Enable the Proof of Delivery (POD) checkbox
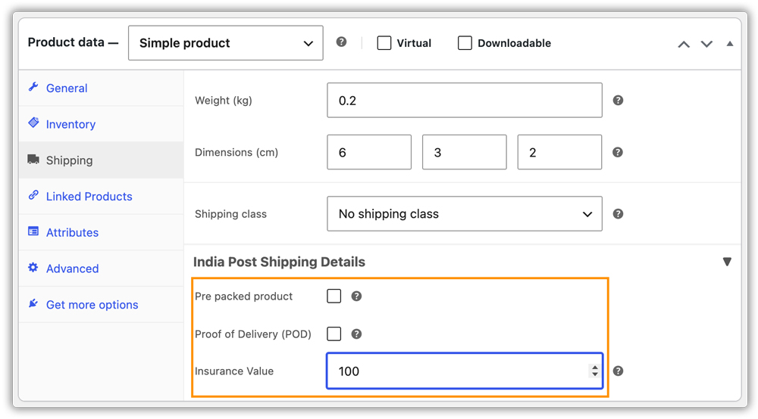Screen dimensions: 758x419 tap(334, 334)
